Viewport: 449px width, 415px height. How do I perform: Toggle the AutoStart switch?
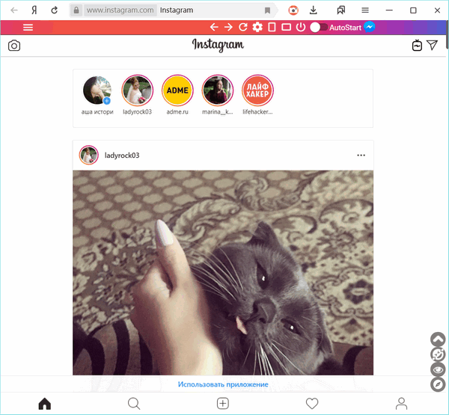319,27
